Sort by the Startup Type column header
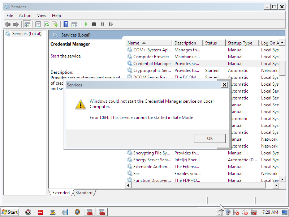The image size is (289, 217). tap(242, 43)
